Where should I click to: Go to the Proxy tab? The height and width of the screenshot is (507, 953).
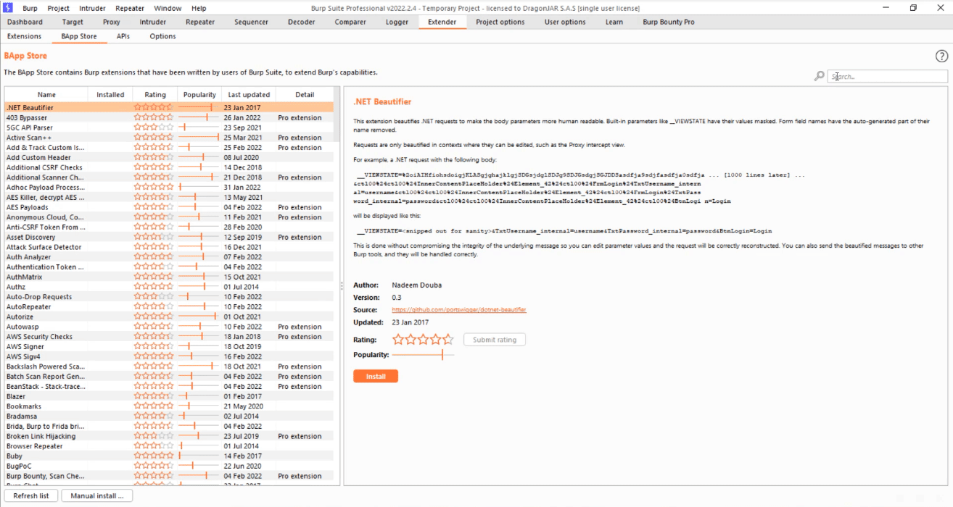click(111, 22)
